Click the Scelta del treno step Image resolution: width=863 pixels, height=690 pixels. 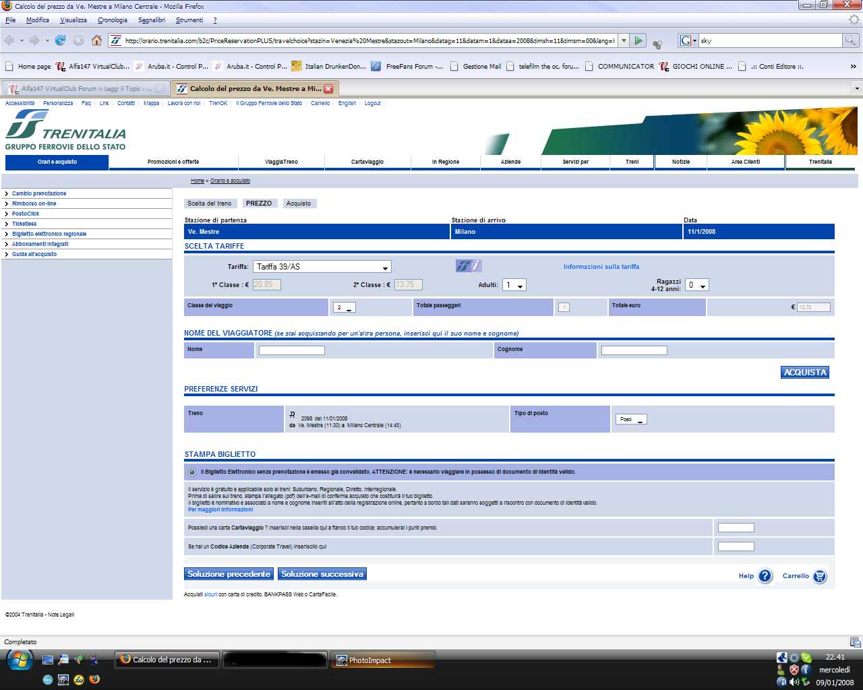click(x=209, y=203)
